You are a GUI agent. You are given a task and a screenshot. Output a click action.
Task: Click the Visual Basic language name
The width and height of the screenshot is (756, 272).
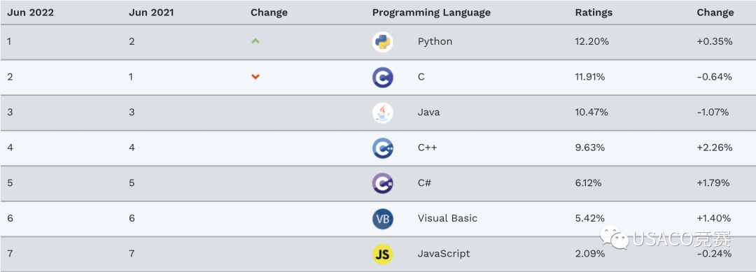[447, 218]
